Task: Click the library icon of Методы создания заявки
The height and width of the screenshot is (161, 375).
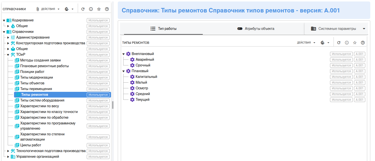Action: pyautogui.click(x=17, y=60)
